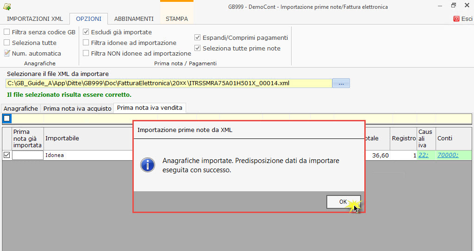This screenshot has width=474, height=251.
Task: Click the OK button in the dialog
Action: coord(343,201)
